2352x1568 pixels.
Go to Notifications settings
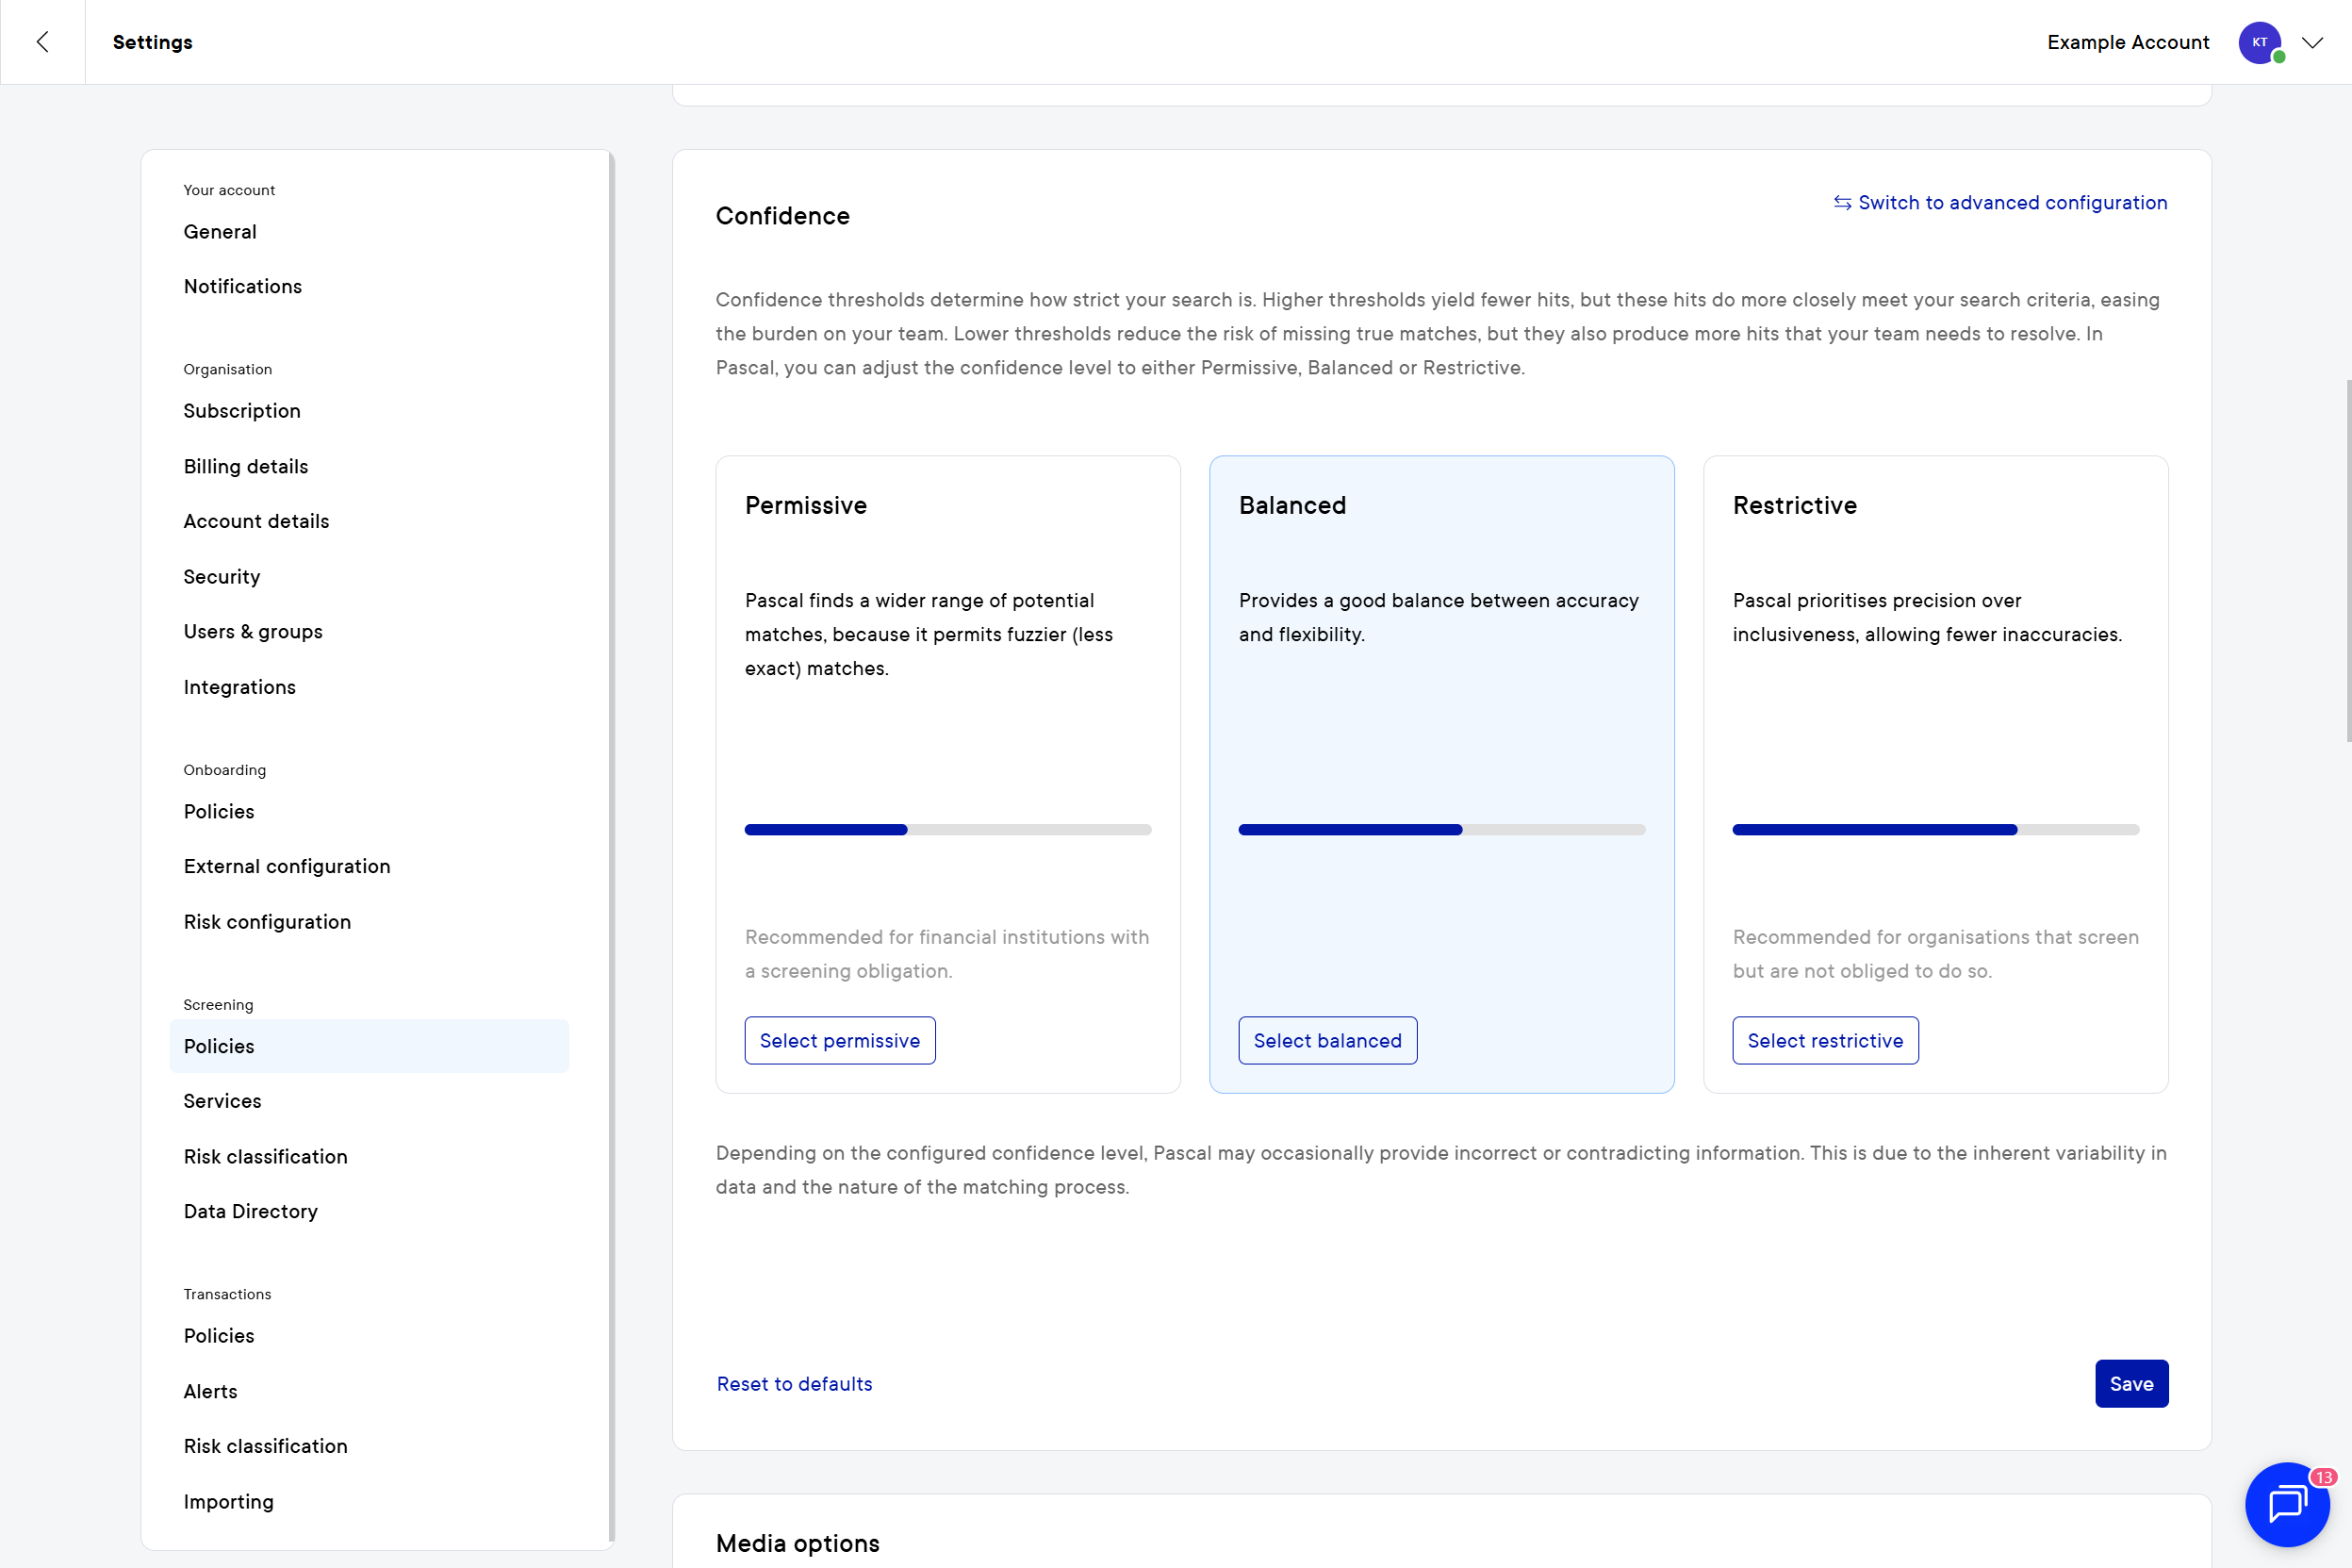pos(242,287)
